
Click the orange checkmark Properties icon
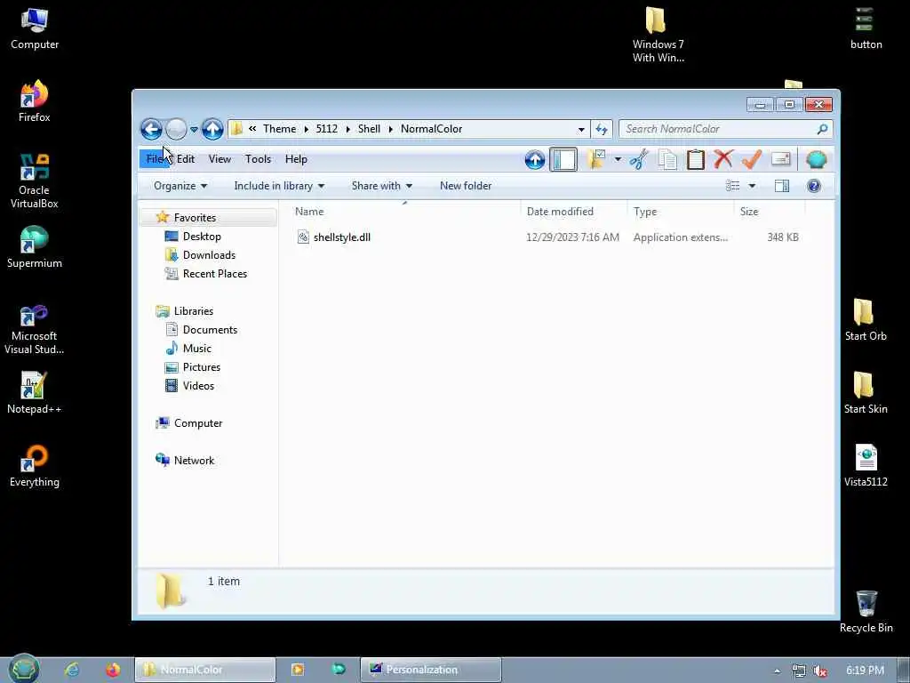(x=752, y=158)
